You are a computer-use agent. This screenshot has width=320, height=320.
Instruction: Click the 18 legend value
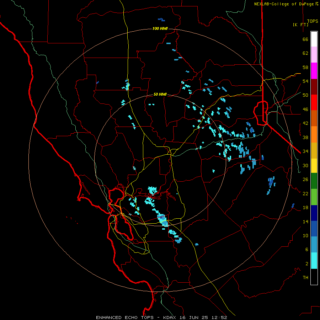tap(305, 208)
